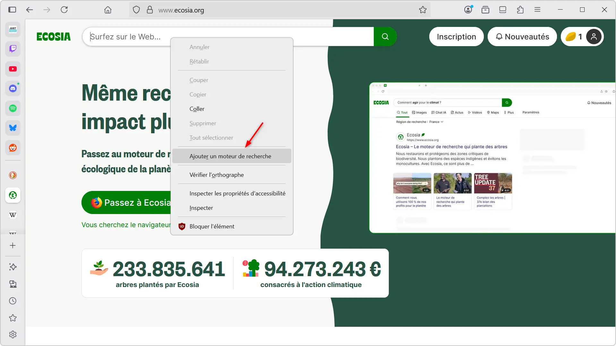Open DuckDuckGo sidebar shortcut
Viewport: 616px width, 346px height.
(x=13, y=175)
